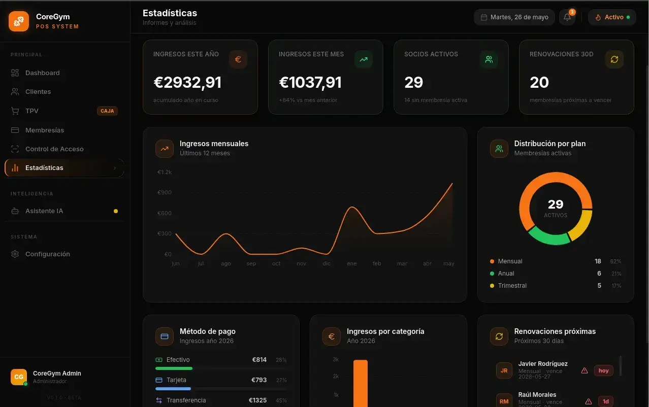Click the 1d badge for Raúl Morales
The height and width of the screenshot is (407, 649).
coord(606,401)
